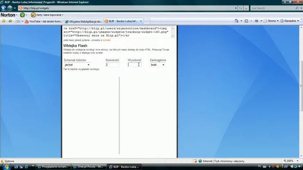Select the BLIP - Bardzo Lubię Inf... tab

pyautogui.click(x=121, y=21)
